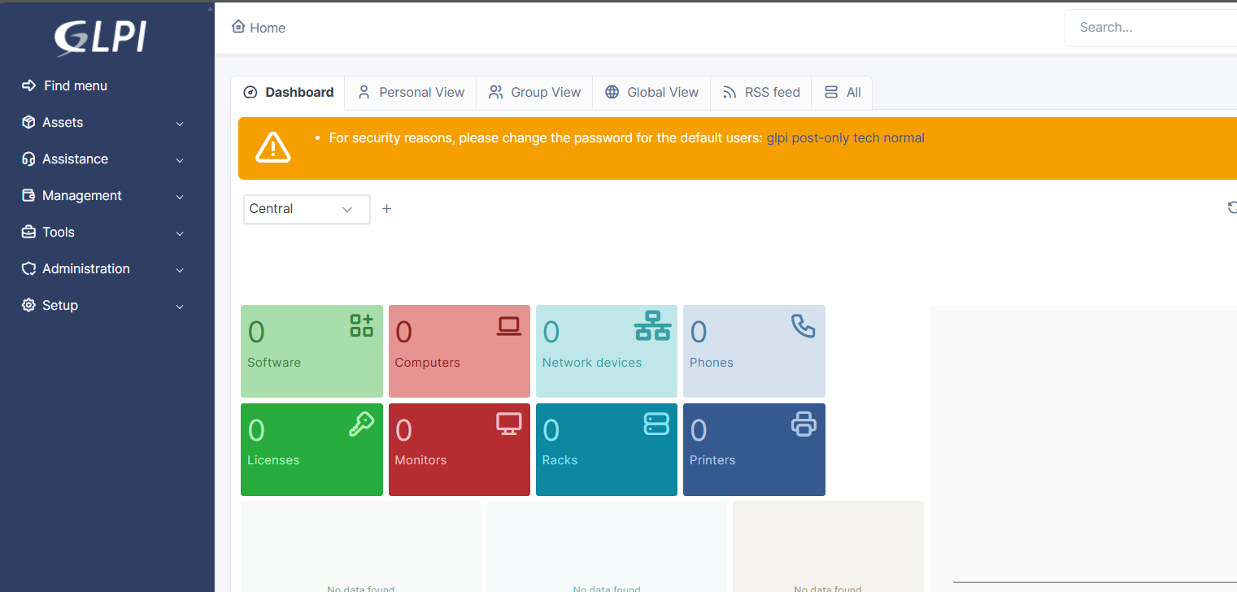Expand the Administration menu chevron
1237x592 pixels.
180,270
